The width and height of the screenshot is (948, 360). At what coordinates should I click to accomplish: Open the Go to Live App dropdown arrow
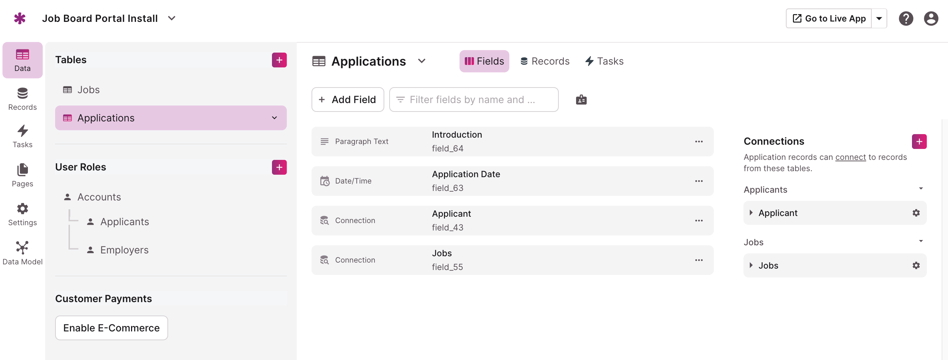879,18
